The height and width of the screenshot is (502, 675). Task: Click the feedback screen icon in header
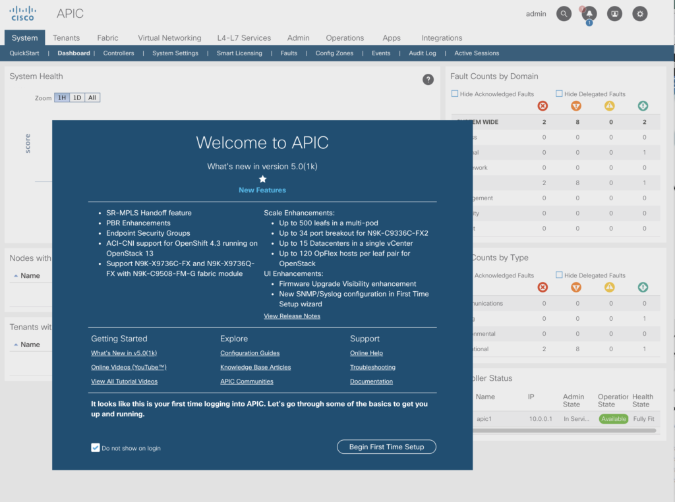tap(614, 14)
